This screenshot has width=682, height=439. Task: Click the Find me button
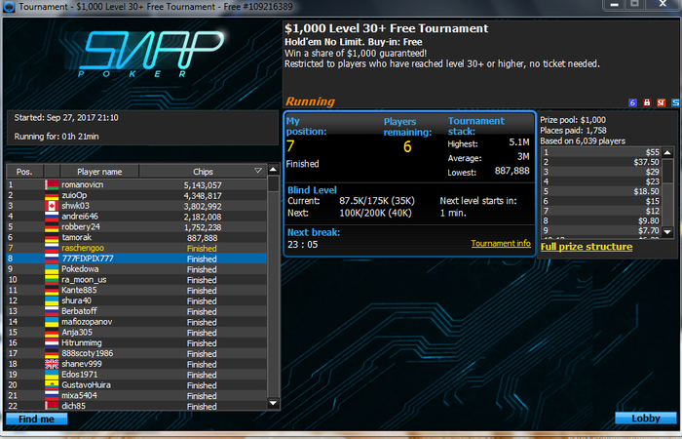pos(37,419)
